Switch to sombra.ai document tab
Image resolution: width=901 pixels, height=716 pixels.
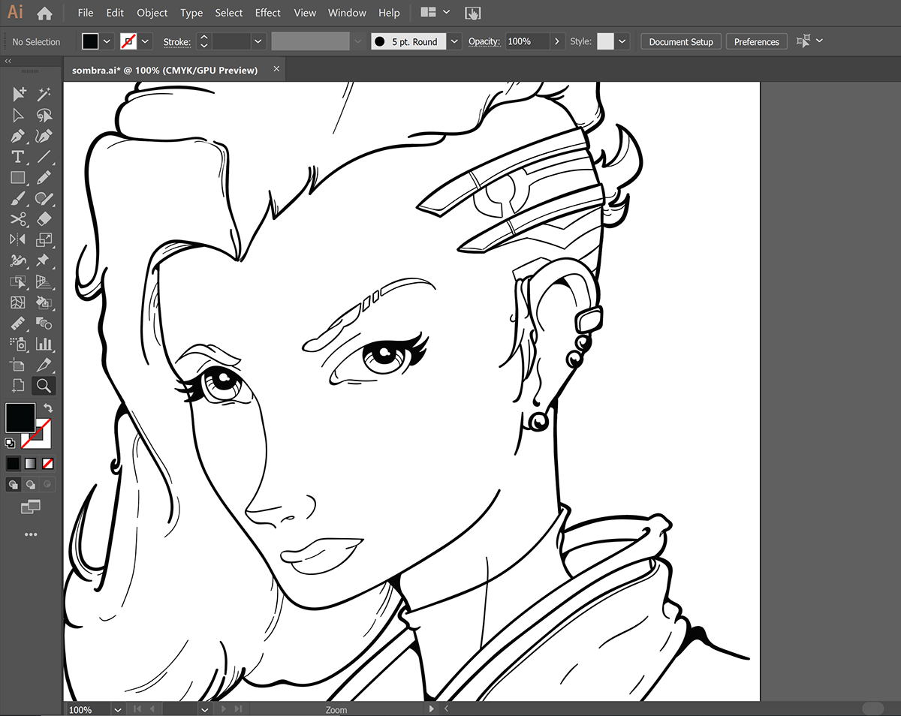164,70
